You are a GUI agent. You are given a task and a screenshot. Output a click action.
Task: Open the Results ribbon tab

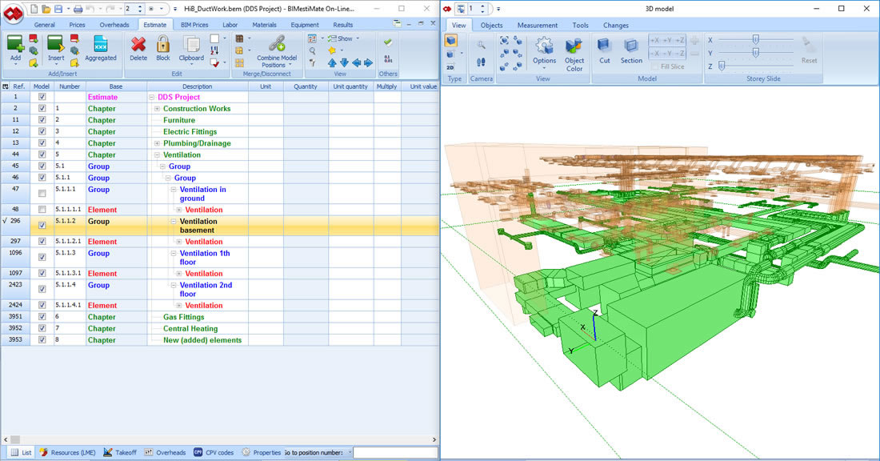pos(343,25)
